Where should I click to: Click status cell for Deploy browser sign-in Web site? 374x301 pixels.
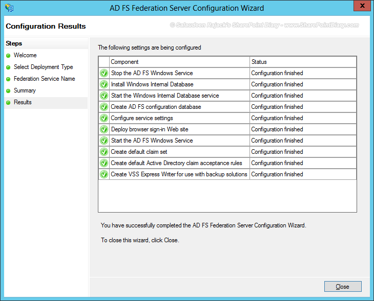click(303, 129)
